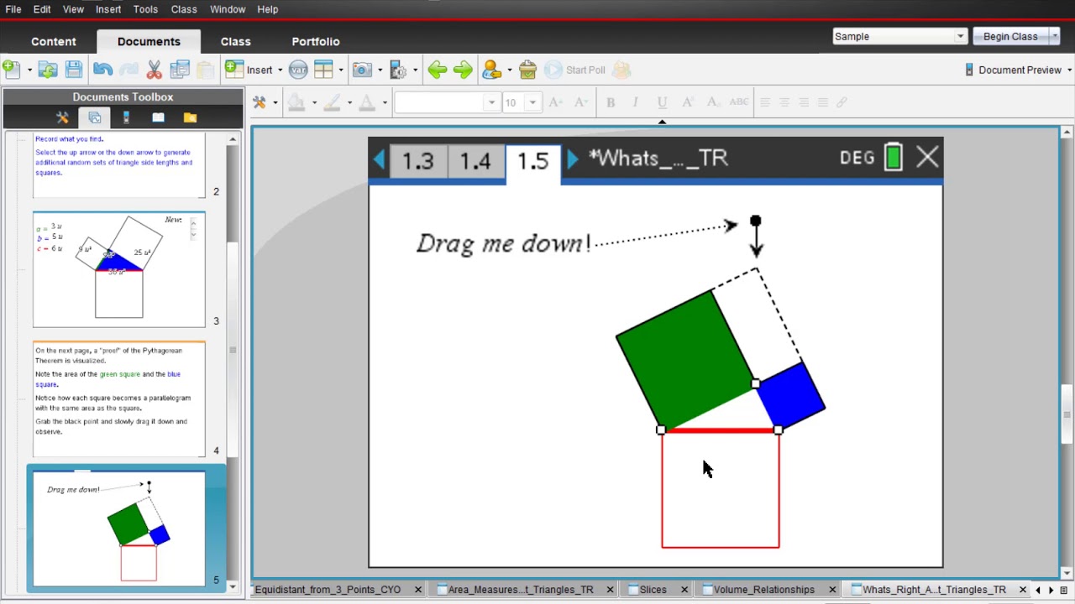
Task: Expand the Screen Capture dropdown arrow
Action: pos(380,70)
